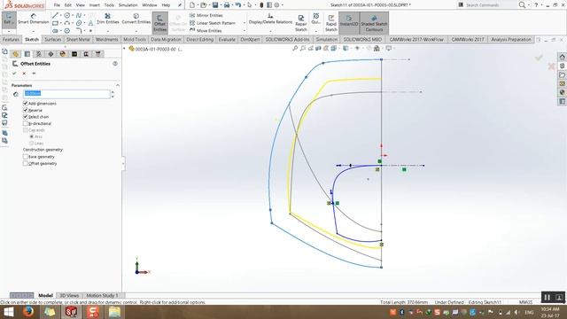
Task: Open the ConfigurationManager tab
Action: click(x=39, y=54)
